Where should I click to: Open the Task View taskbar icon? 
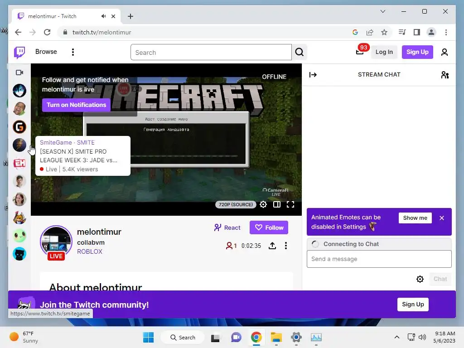tap(215, 337)
